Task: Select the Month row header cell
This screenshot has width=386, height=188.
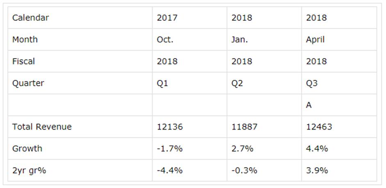Action: pos(25,40)
